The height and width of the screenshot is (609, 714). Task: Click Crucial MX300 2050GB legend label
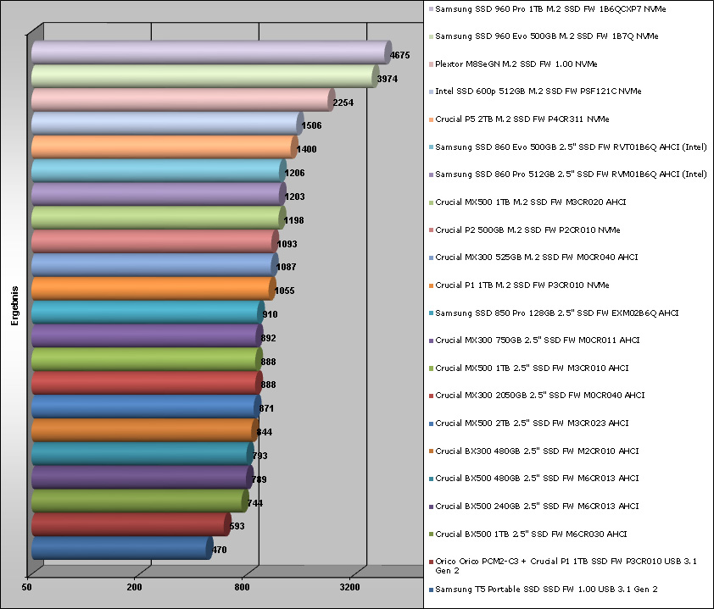(x=539, y=396)
